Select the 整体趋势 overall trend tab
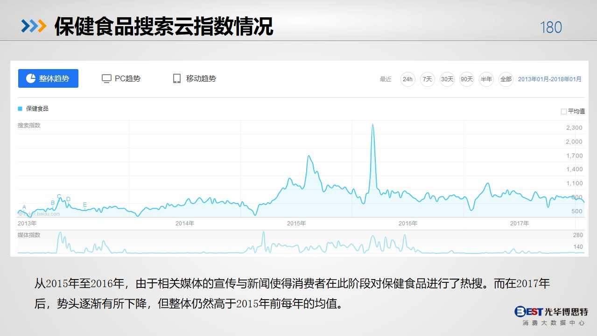Viewport: 597px width, 336px height. pos(48,78)
